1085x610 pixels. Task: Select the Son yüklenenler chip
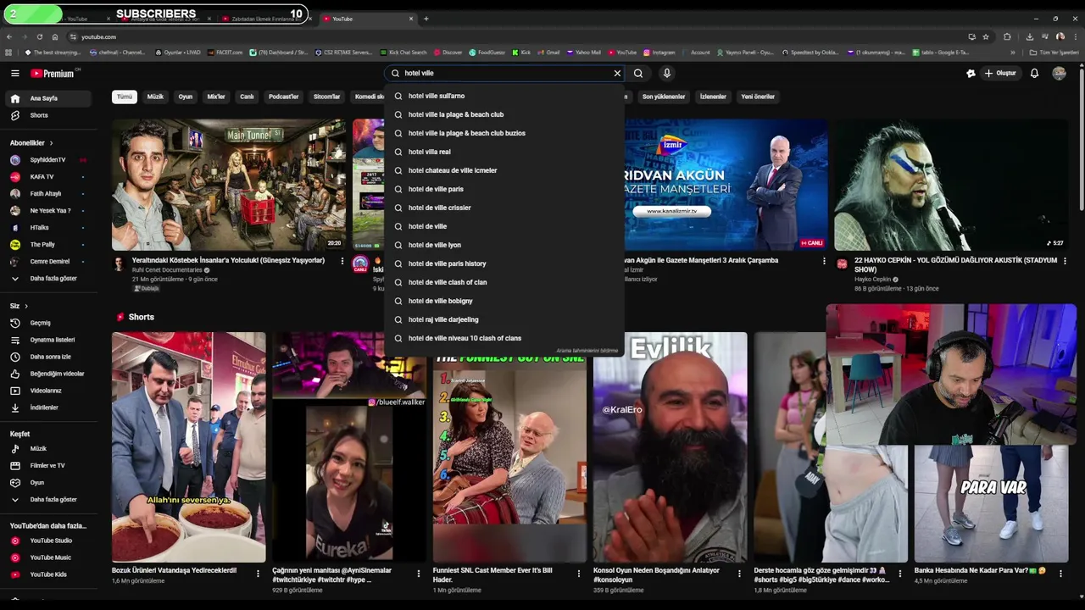[x=664, y=97]
